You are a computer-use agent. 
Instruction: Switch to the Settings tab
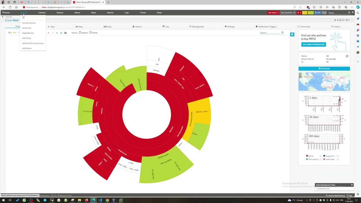point(230,27)
